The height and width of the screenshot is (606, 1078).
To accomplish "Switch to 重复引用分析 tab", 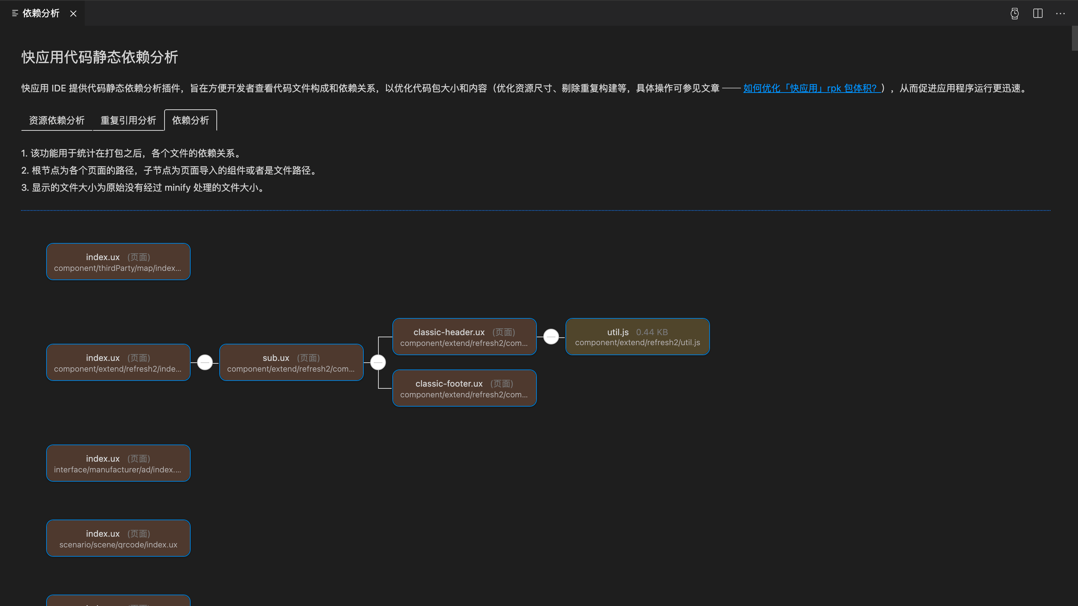I will 128,120.
